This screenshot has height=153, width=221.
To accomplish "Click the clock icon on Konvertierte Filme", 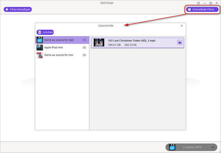I will coord(190,9).
